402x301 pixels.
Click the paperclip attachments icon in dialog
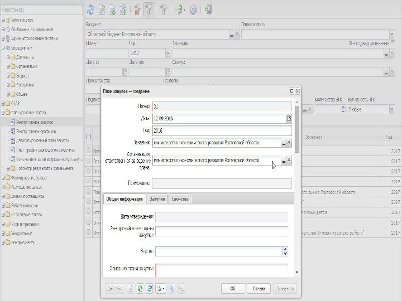pyautogui.click(x=172, y=289)
